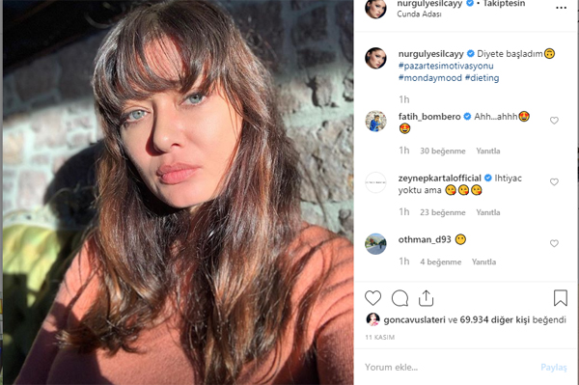
Task: Like zeynepkartalofficial's comment heart
Action: [x=554, y=182]
